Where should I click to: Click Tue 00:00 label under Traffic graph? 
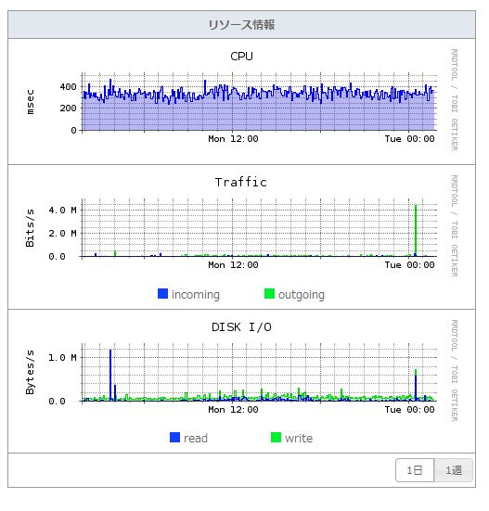(x=409, y=265)
